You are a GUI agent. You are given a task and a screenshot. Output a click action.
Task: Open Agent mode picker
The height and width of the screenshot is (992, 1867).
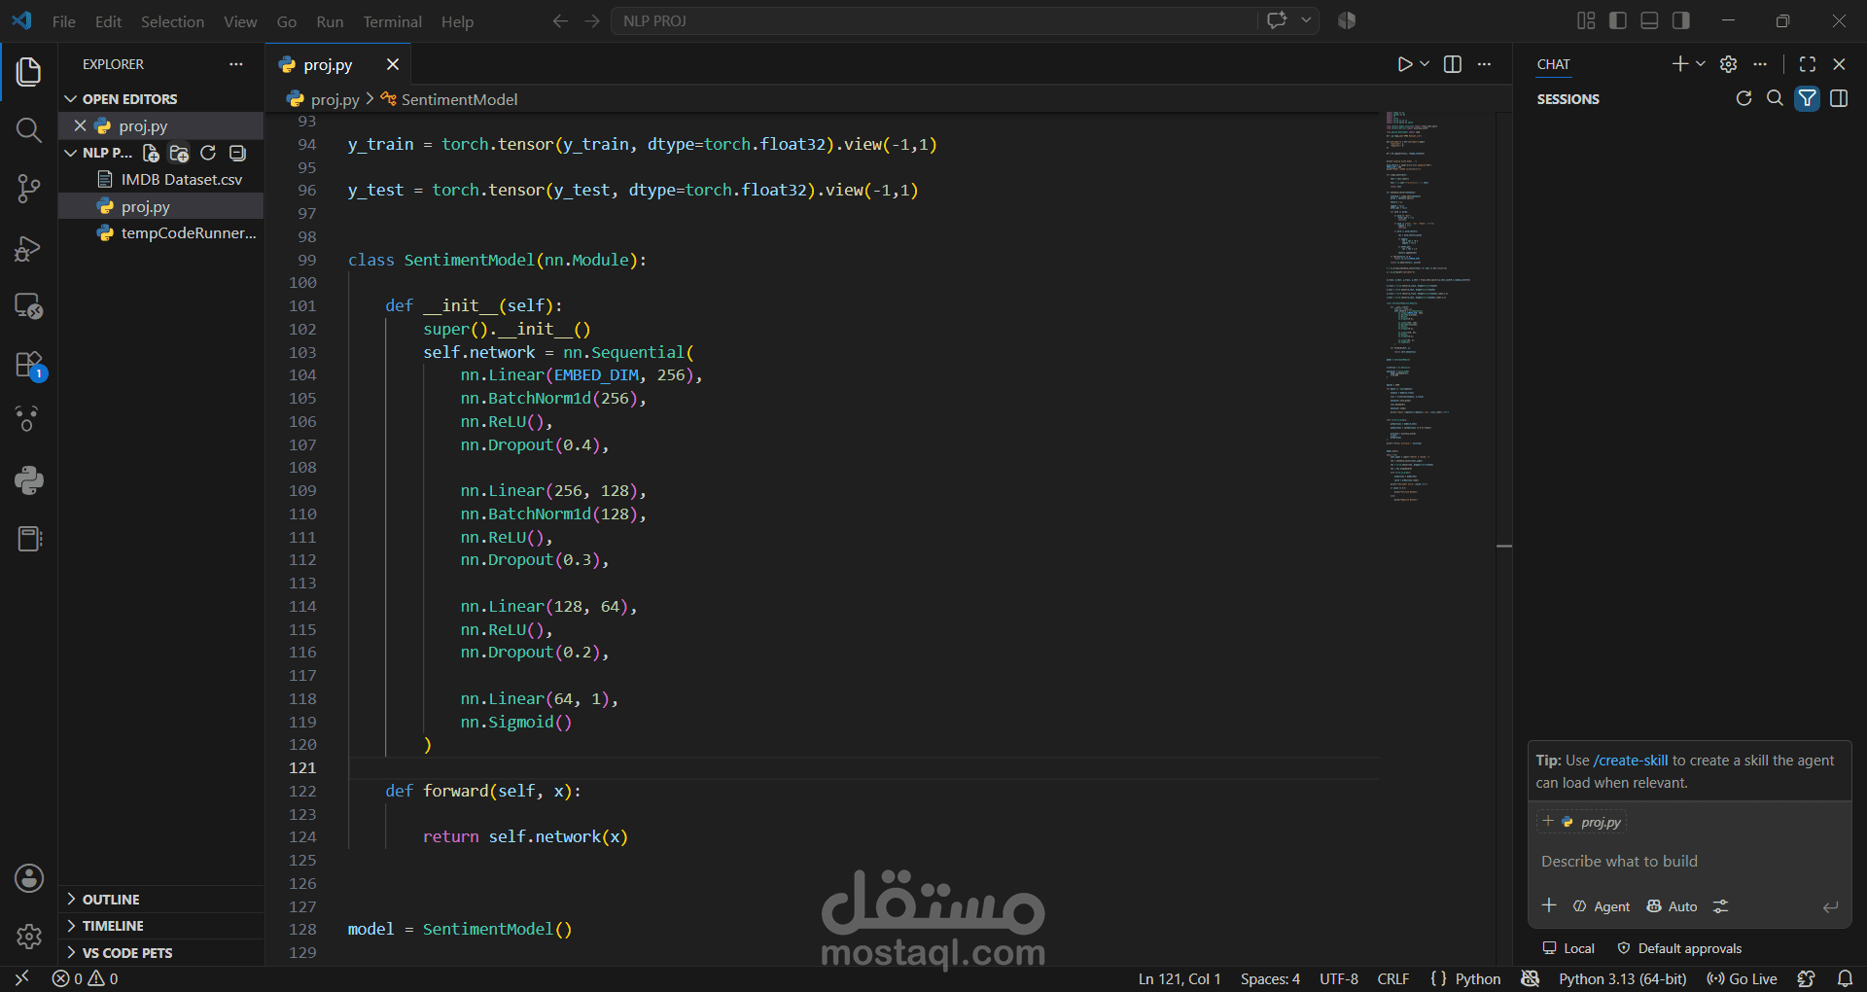[x=1602, y=906]
